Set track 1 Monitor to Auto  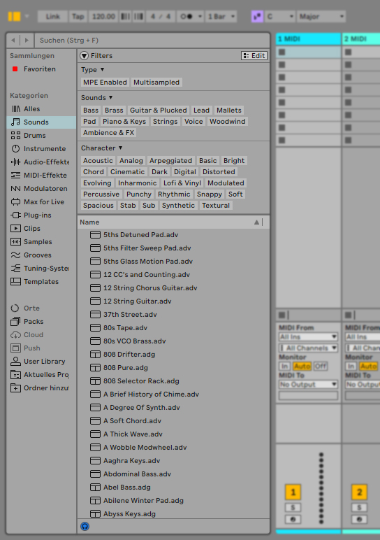point(302,366)
